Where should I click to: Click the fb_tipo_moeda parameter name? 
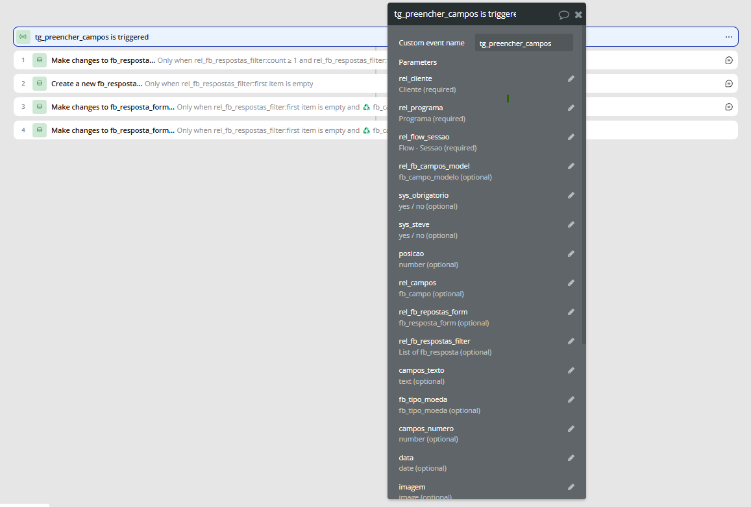click(423, 399)
